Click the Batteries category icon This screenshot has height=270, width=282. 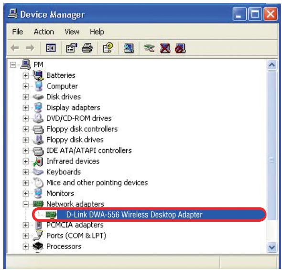(38, 75)
